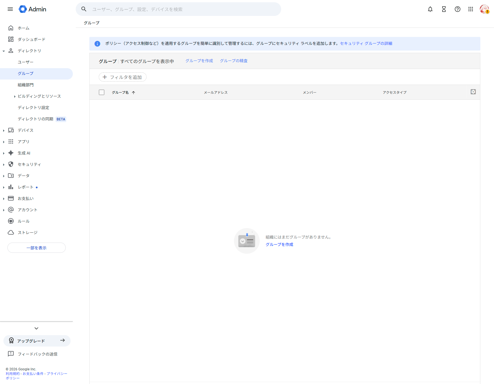
Task: Click the Upgrade button
Action: click(x=37, y=341)
